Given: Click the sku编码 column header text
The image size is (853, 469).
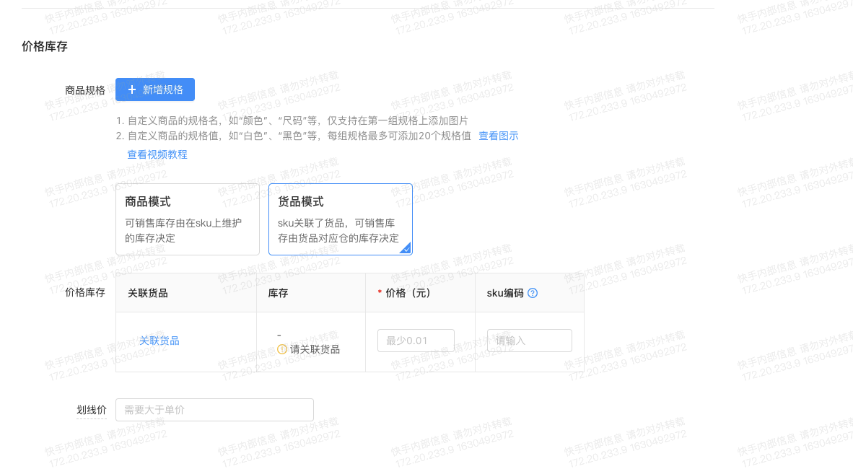Looking at the screenshot, I should pos(505,293).
